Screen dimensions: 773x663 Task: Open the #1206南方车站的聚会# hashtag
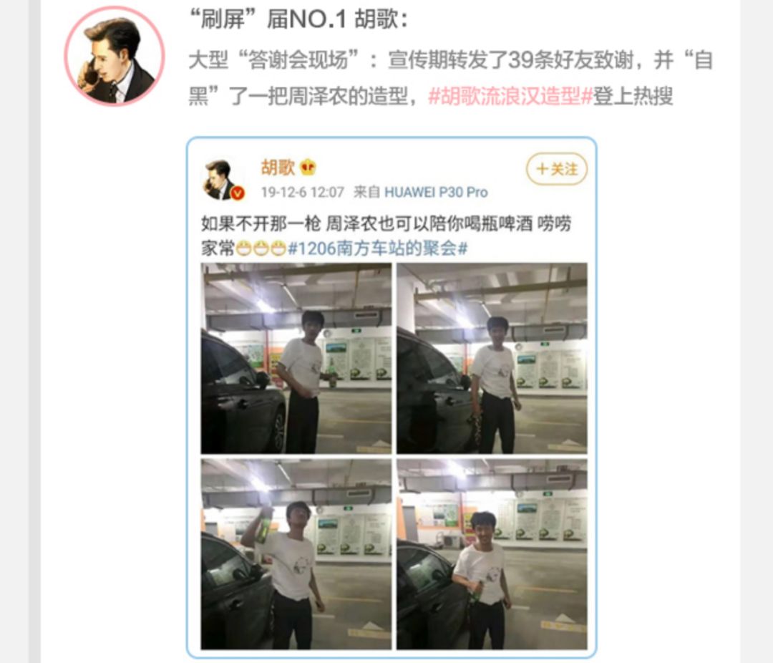click(x=378, y=248)
